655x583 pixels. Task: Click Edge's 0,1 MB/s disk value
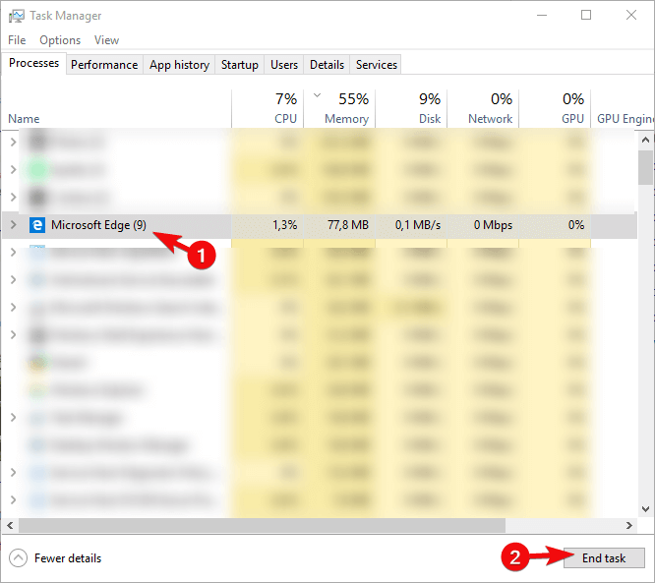coord(418,225)
